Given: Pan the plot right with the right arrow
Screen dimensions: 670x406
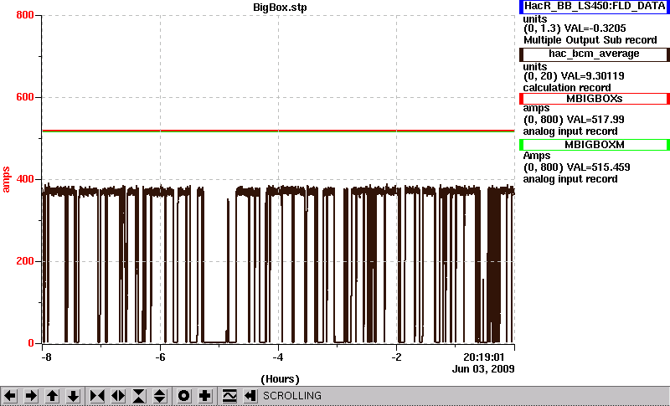Looking at the screenshot, I should point(31,396).
